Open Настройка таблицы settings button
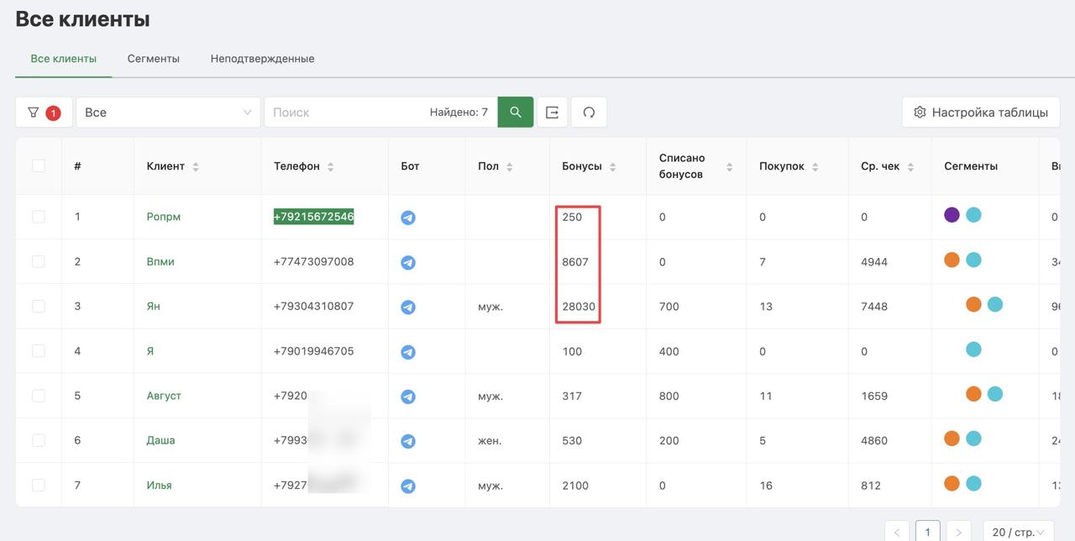 (x=981, y=113)
